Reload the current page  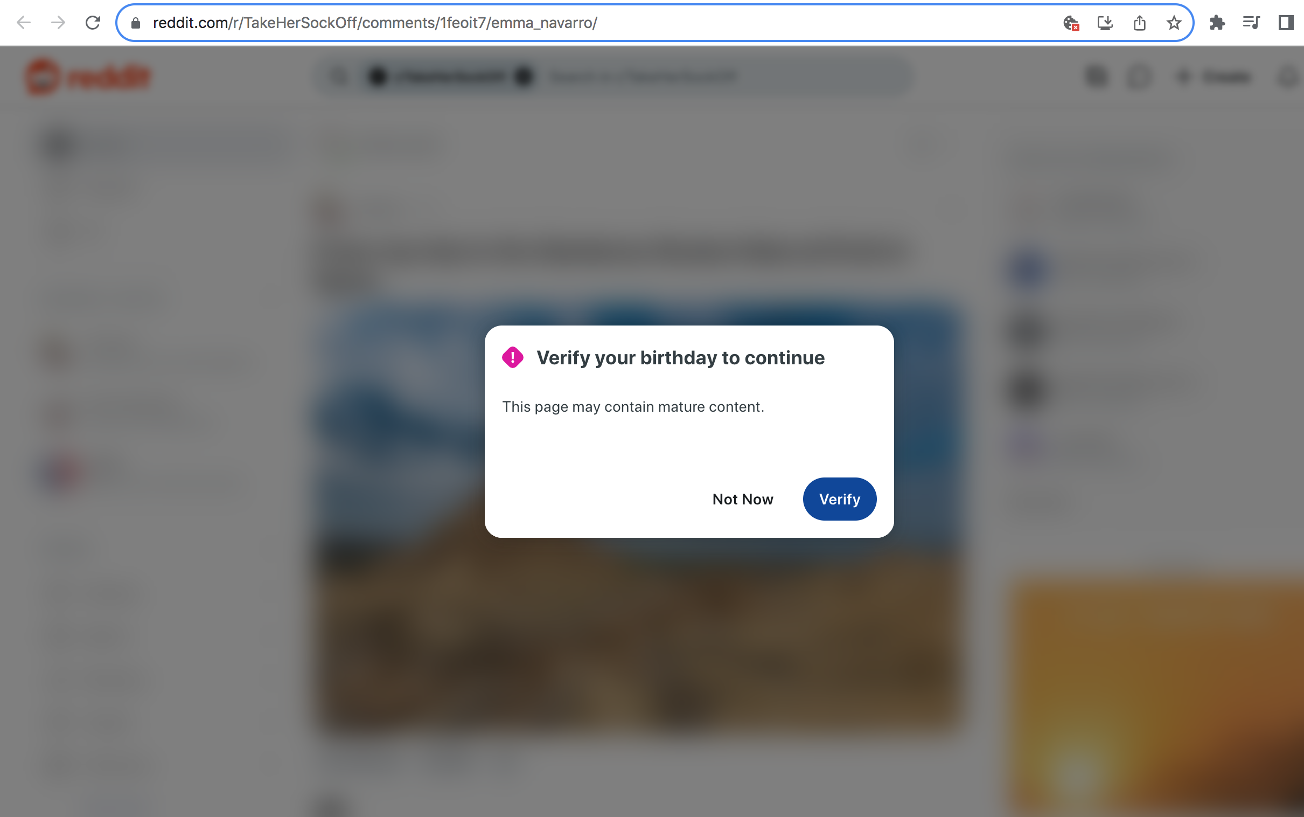[x=93, y=23]
